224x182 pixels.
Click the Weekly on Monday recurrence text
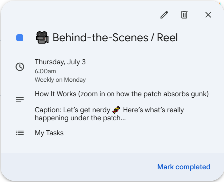click(x=60, y=80)
